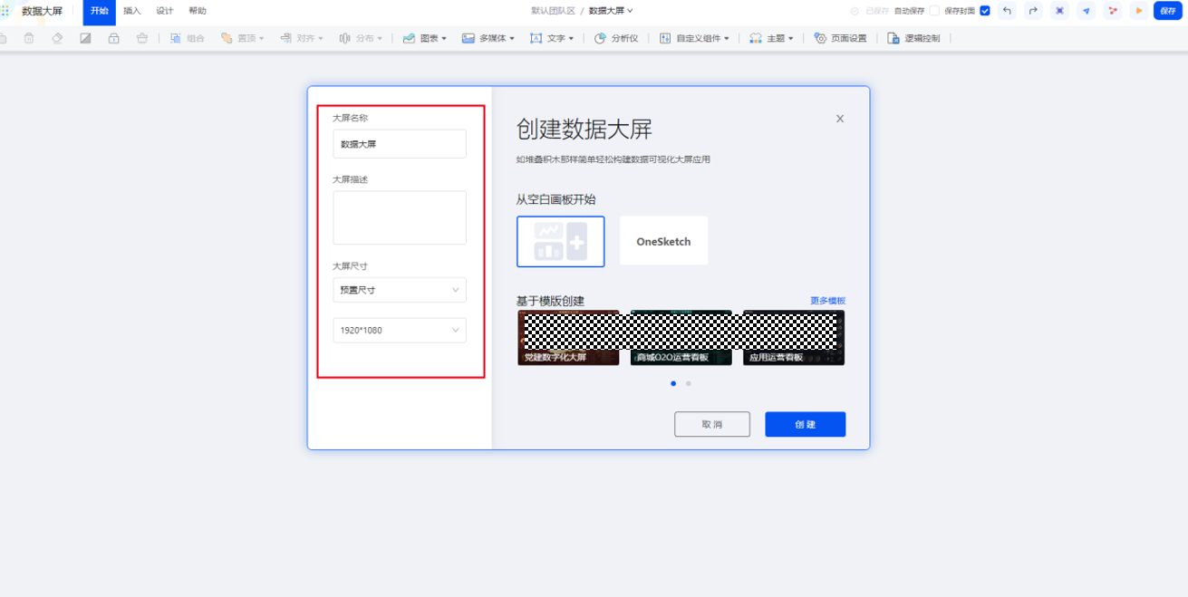Click the lock icon in toolbar

[113, 38]
